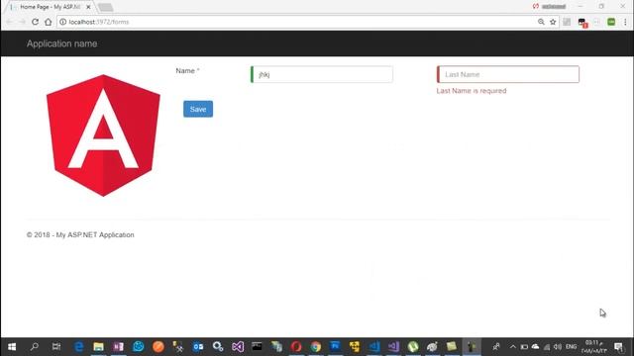View site information icon beside localhost
Screen dimensions: 634x356
click(x=62, y=22)
